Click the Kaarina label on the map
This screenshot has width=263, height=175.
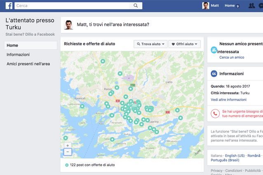coord(154,121)
